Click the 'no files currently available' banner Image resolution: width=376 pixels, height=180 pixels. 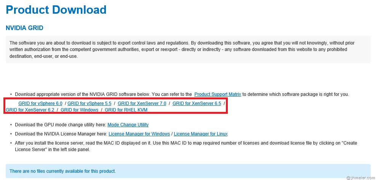188,171
